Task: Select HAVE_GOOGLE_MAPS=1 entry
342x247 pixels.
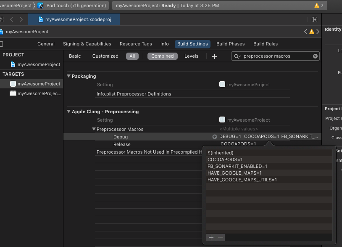Action: click(269, 173)
